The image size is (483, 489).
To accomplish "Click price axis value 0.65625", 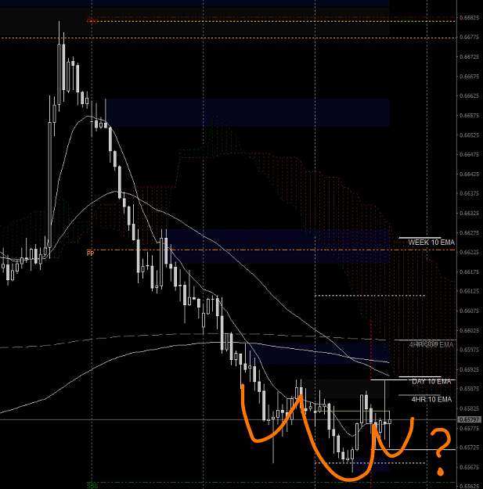I will coord(469,487).
